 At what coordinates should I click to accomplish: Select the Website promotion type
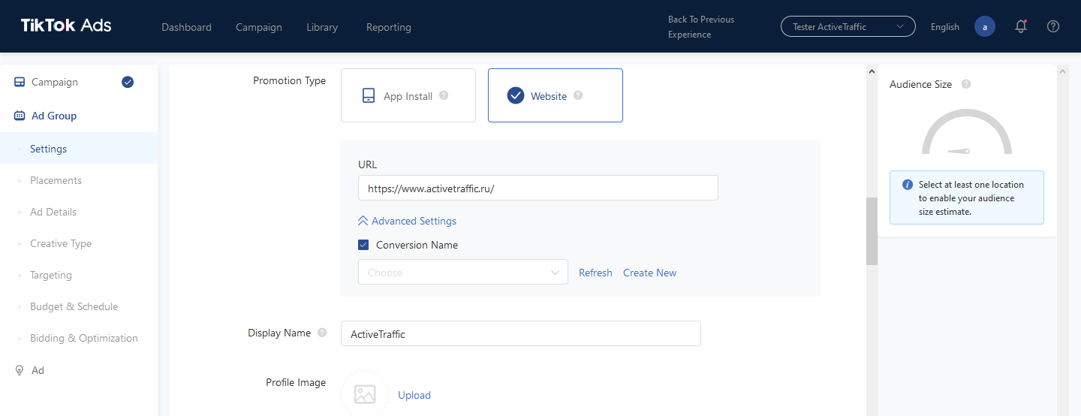pos(556,95)
